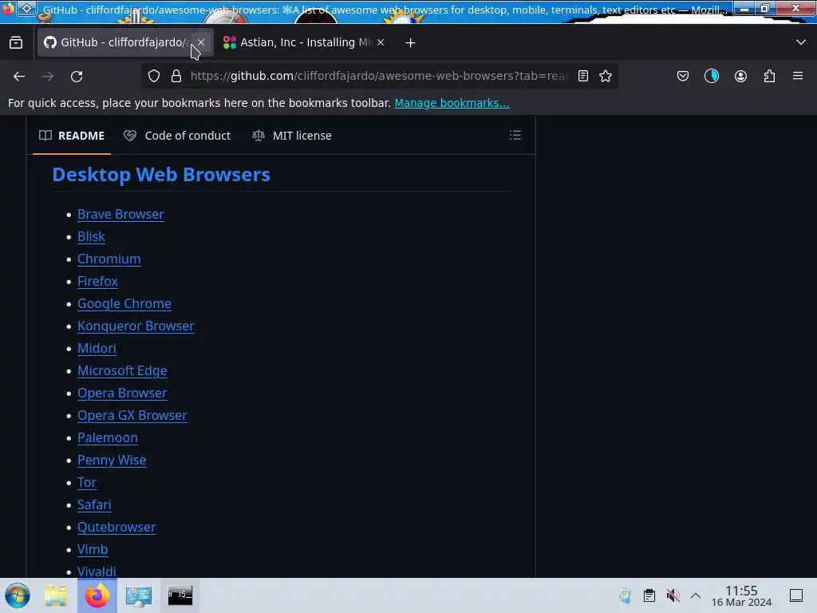Show desktop button in taskbar
The width and height of the screenshot is (817, 613).
pyautogui.click(x=796, y=595)
